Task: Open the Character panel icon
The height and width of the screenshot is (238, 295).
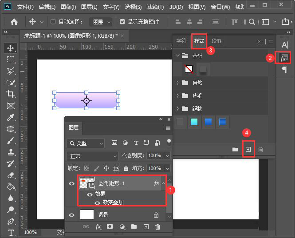Action: (x=285, y=45)
